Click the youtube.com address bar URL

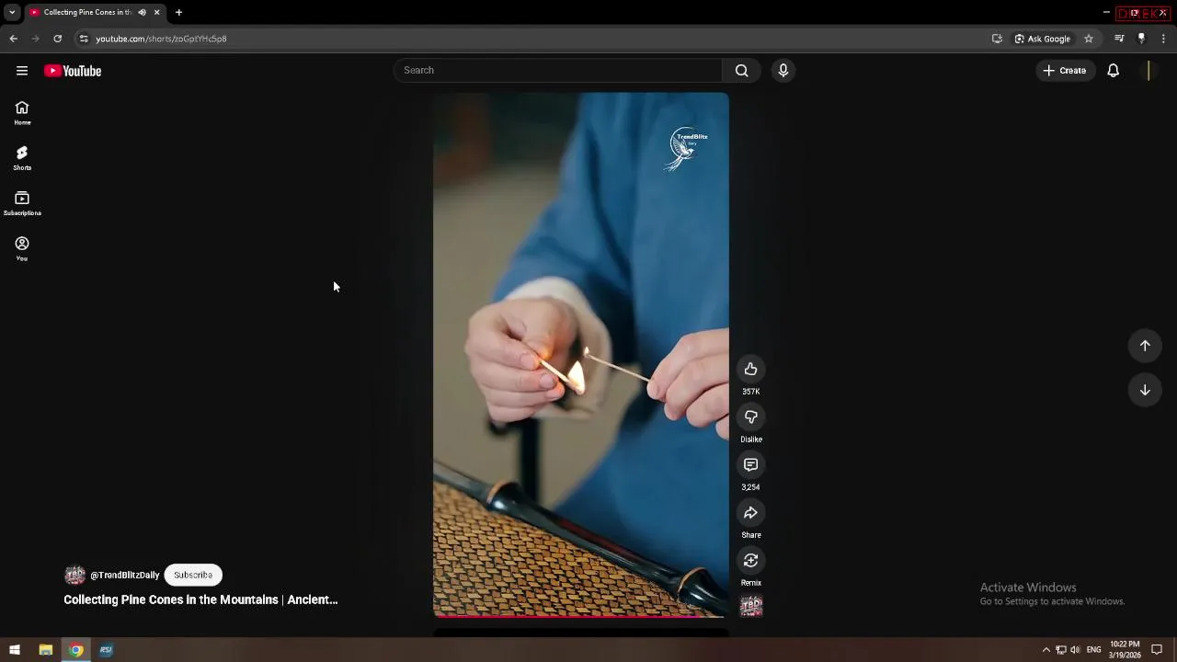(161, 39)
